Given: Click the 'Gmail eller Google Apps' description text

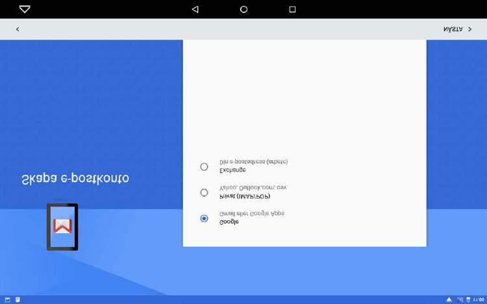Looking at the screenshot, I should (x=252, y=214).
